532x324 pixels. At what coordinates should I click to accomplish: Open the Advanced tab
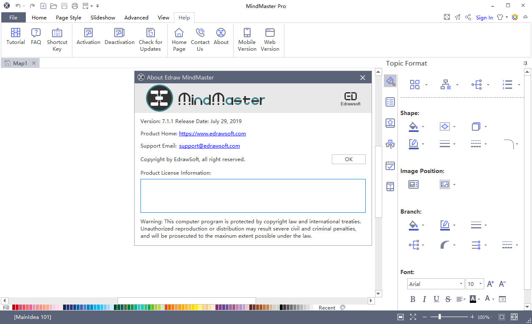pos(136,17)
